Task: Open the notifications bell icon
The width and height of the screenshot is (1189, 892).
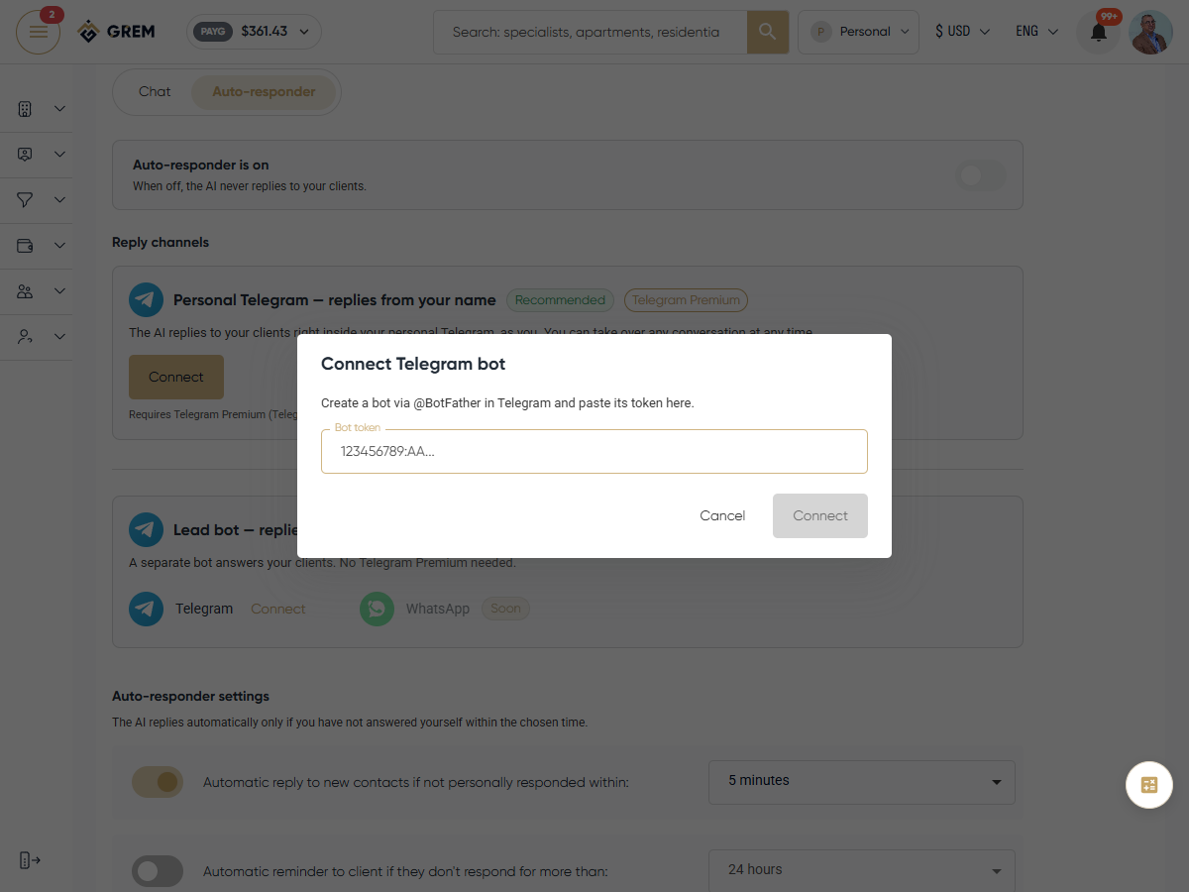Action: pyautogui.click(x=1099, y=32)
